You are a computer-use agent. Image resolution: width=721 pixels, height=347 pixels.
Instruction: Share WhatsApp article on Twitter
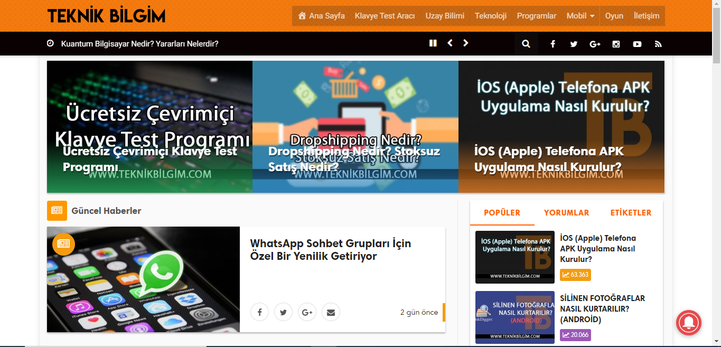tap(283, 312)
